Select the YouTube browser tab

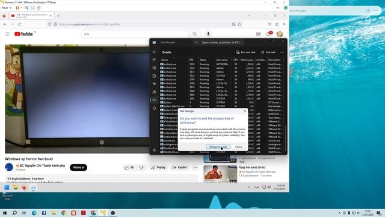(31, 16)
